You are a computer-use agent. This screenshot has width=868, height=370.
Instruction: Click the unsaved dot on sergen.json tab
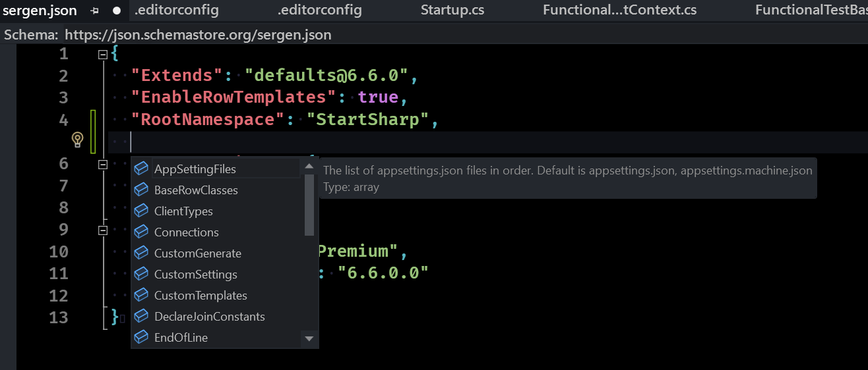pos(117,11)
